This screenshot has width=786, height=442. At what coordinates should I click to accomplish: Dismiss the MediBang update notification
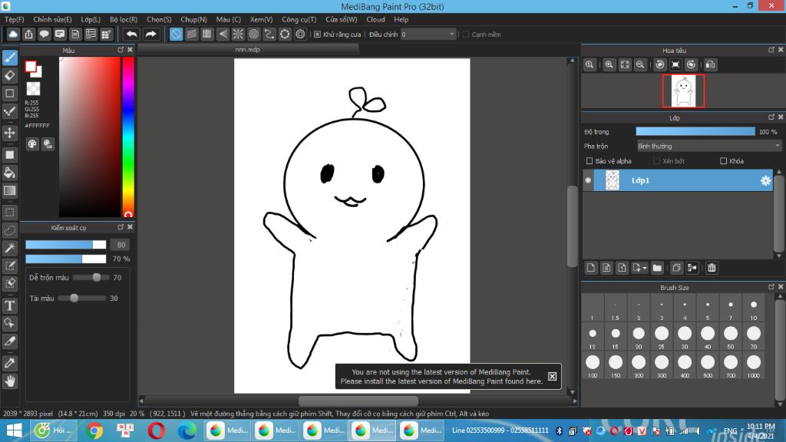(x=552, y=376)
